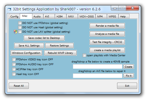Open the Audio tab

click(x=38, y=16)
